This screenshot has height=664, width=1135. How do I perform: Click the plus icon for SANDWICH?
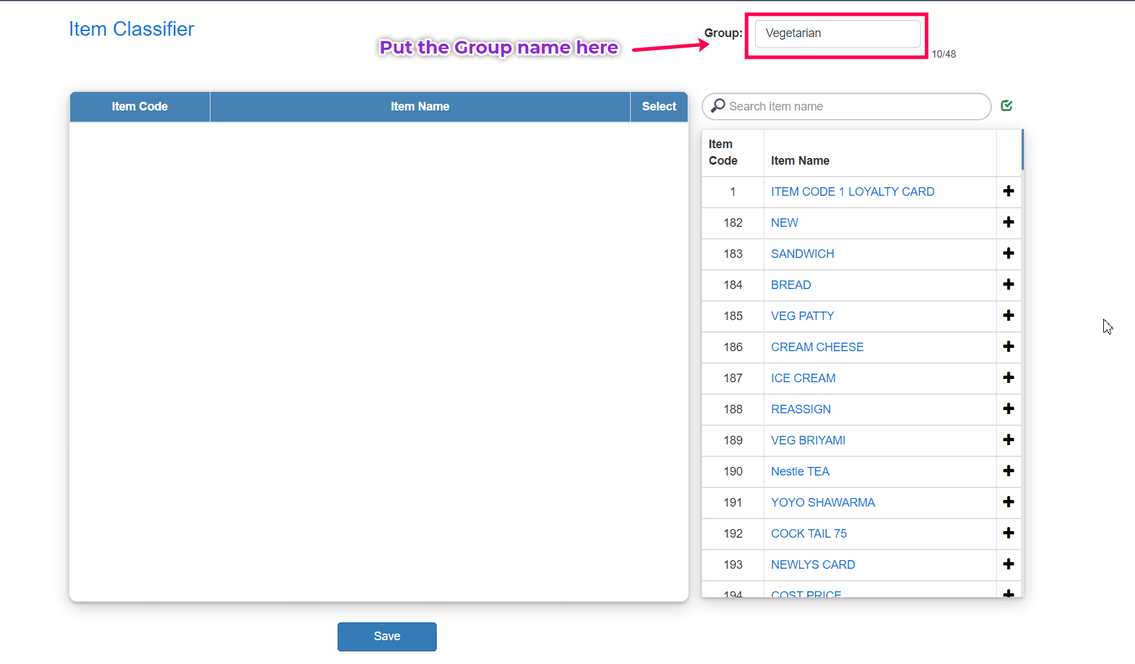(x=1008, y=253)
